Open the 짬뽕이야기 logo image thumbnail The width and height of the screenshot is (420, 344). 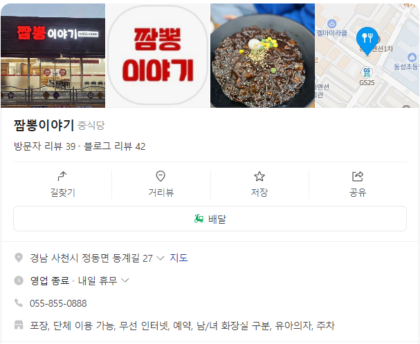(158, 56)
